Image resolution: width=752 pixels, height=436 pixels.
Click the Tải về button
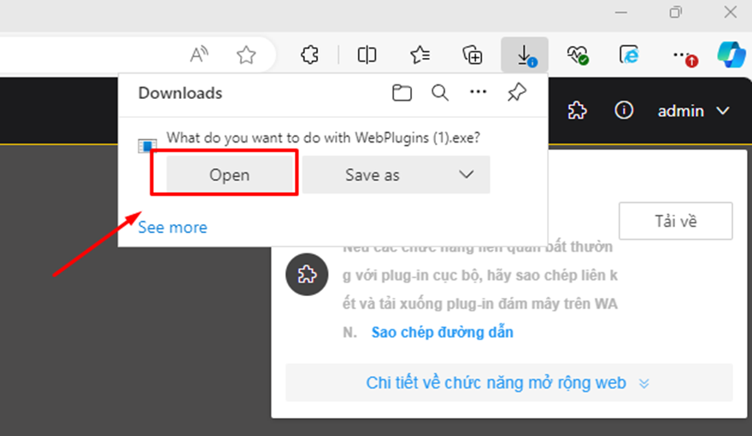[x=675, y=221]
